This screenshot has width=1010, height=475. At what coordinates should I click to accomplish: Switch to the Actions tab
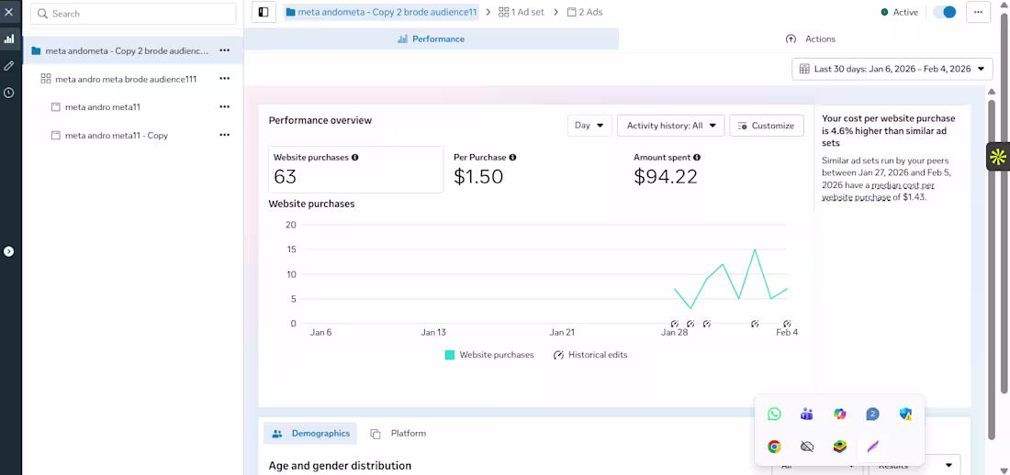[x=811, y=39]
